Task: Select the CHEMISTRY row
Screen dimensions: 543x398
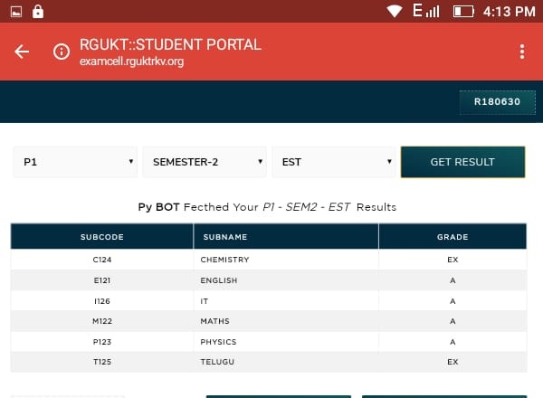Action: [269, 260]
